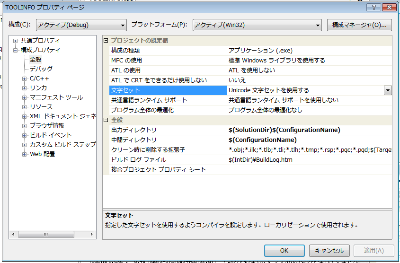This screenshot has width=400, height=263.
Task: Select the 中間ディレクトリ property row
Action: pyautogui.click(x=168, y=140)
